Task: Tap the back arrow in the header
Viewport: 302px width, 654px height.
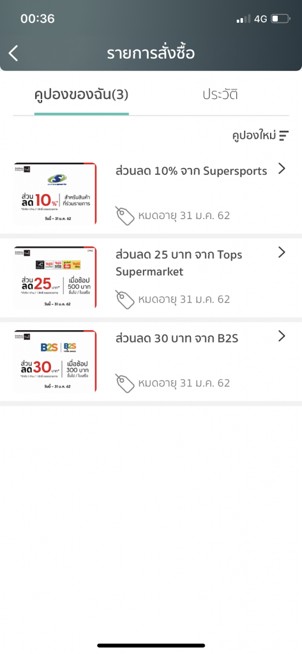Action: (13, 54)
